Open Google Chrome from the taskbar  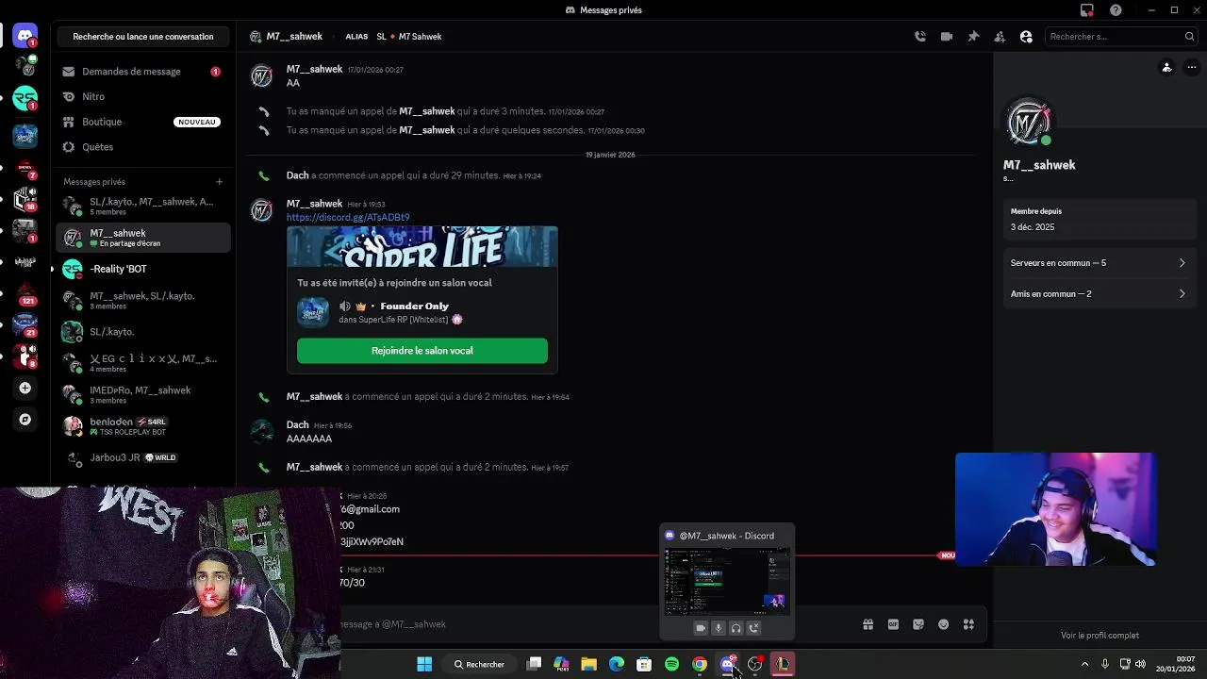click(700, 665)
